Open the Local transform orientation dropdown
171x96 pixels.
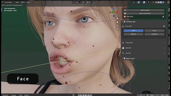coord(77,2)
